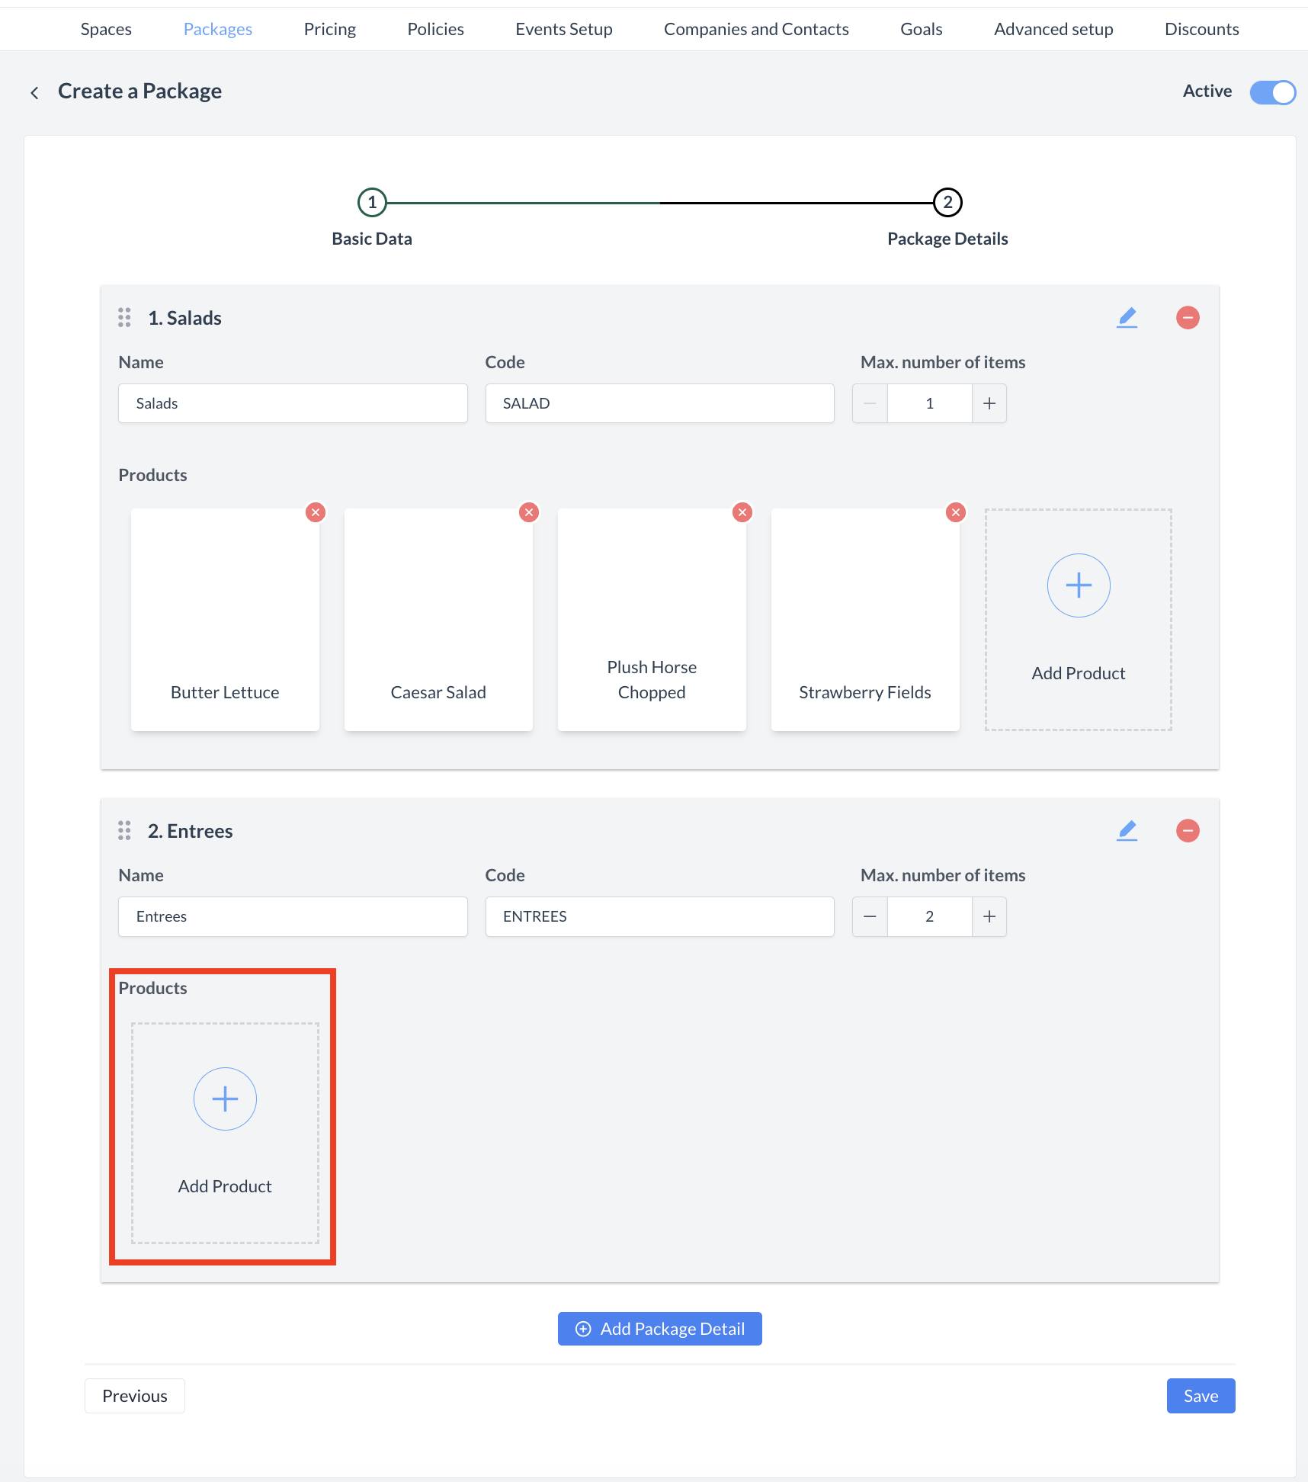Edit the Entrees section with pencil icon

click(x=1127, y=831)
